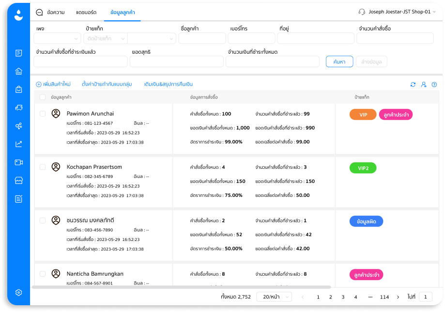This screenshot has height=312, width=445.
Task: Tick checkbox for Pawimon Arunchai
Action: click(43, 114)
